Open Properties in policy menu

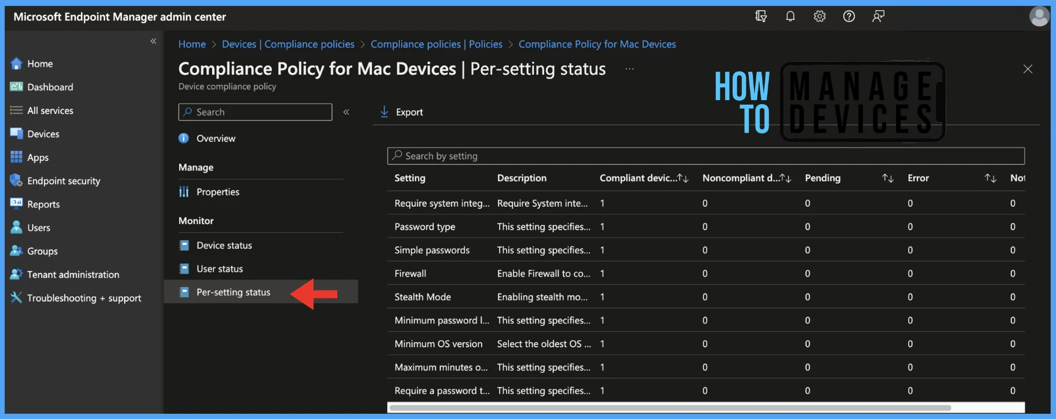click(218, 192)
